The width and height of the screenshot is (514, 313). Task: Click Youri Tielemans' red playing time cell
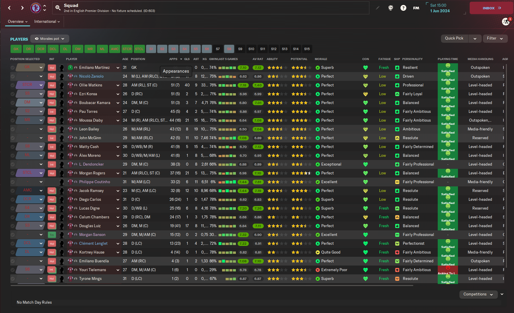click(x=448, y=270)
